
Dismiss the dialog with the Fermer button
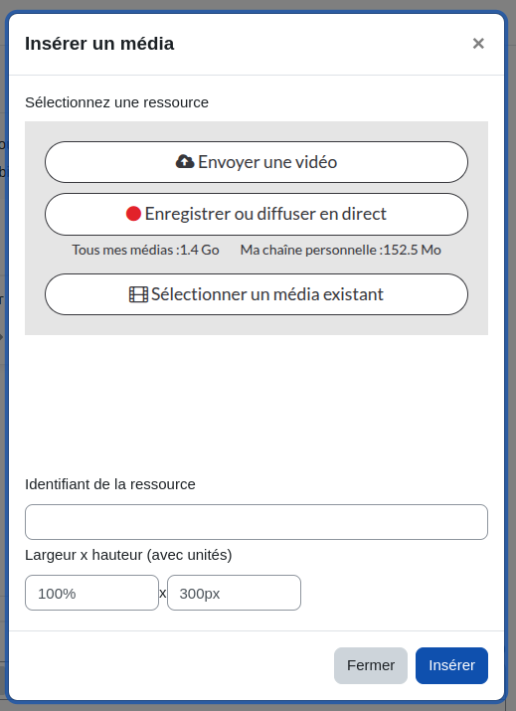[x=371, y=665]
